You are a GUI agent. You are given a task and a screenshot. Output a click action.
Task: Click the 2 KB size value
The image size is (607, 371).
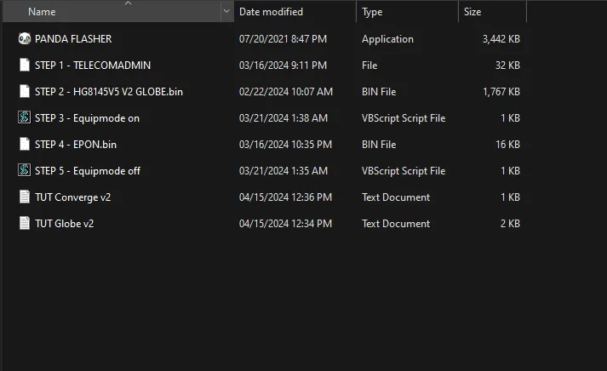pos(510,224)
